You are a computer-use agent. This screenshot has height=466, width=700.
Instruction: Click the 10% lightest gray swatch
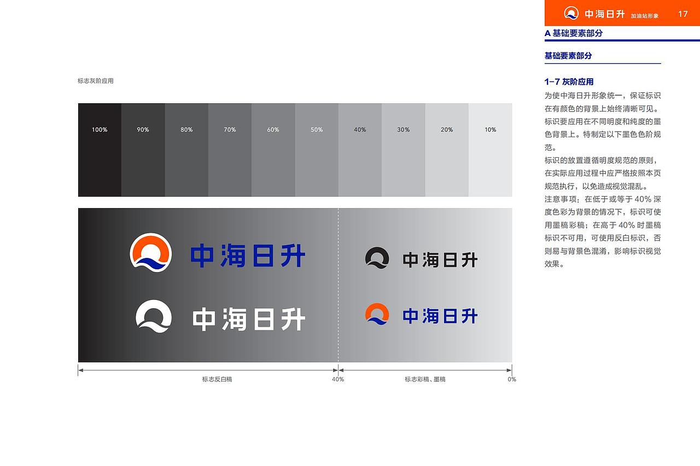point(491,150)
